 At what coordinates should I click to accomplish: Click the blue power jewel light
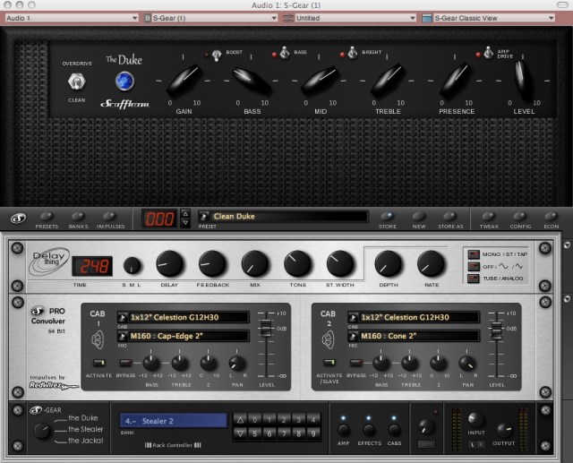[124, 81]
